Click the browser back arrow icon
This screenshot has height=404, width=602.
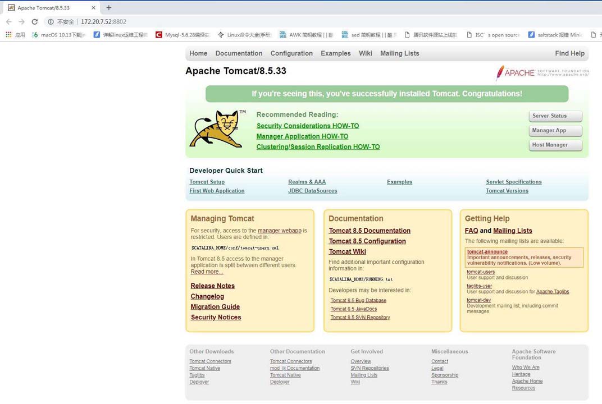coord(9,22)
